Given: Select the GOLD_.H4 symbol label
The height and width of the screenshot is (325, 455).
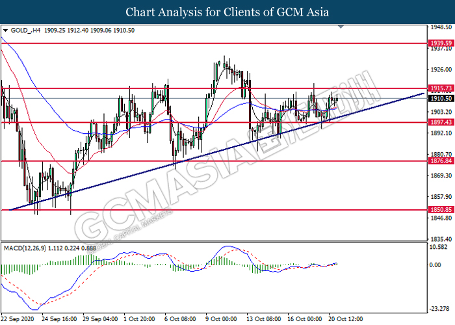Looking at the screenshot, I should [25, 31].
